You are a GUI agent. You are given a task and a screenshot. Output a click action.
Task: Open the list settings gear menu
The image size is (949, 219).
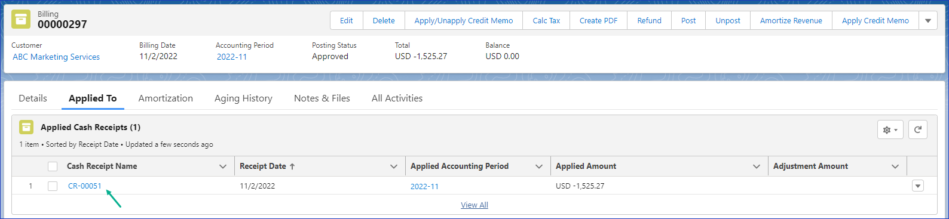pos(890,129)
